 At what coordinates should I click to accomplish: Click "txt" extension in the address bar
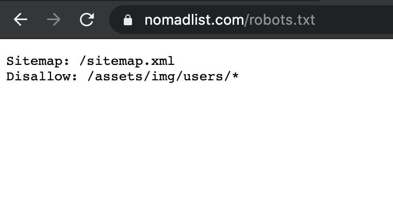point(304,20)
